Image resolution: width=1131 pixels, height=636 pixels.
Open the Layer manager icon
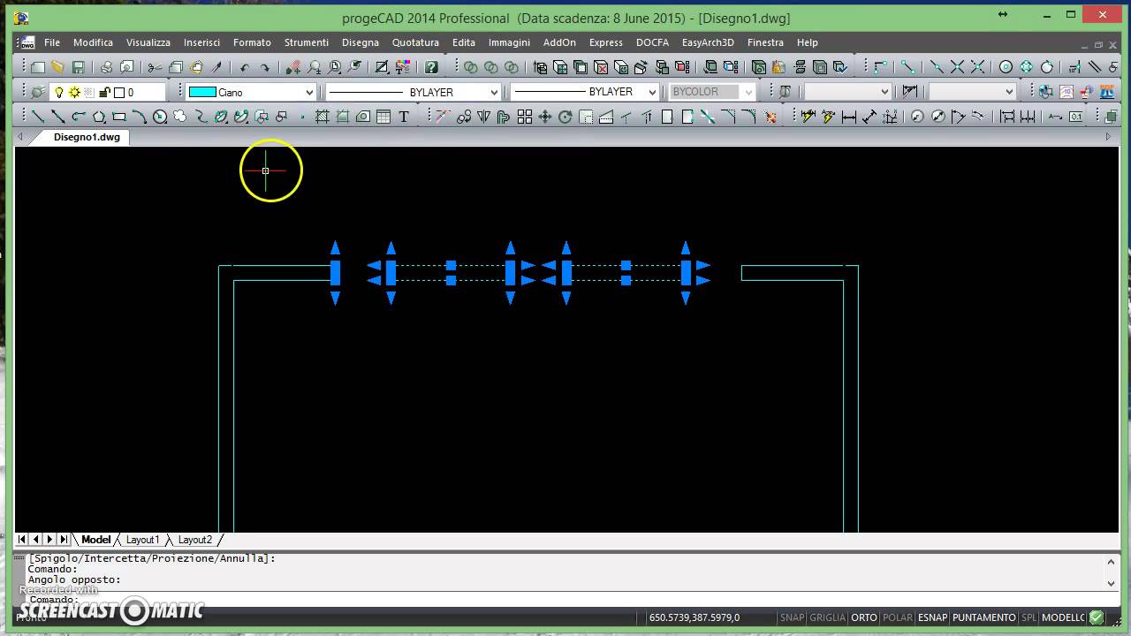pos(38,92)
